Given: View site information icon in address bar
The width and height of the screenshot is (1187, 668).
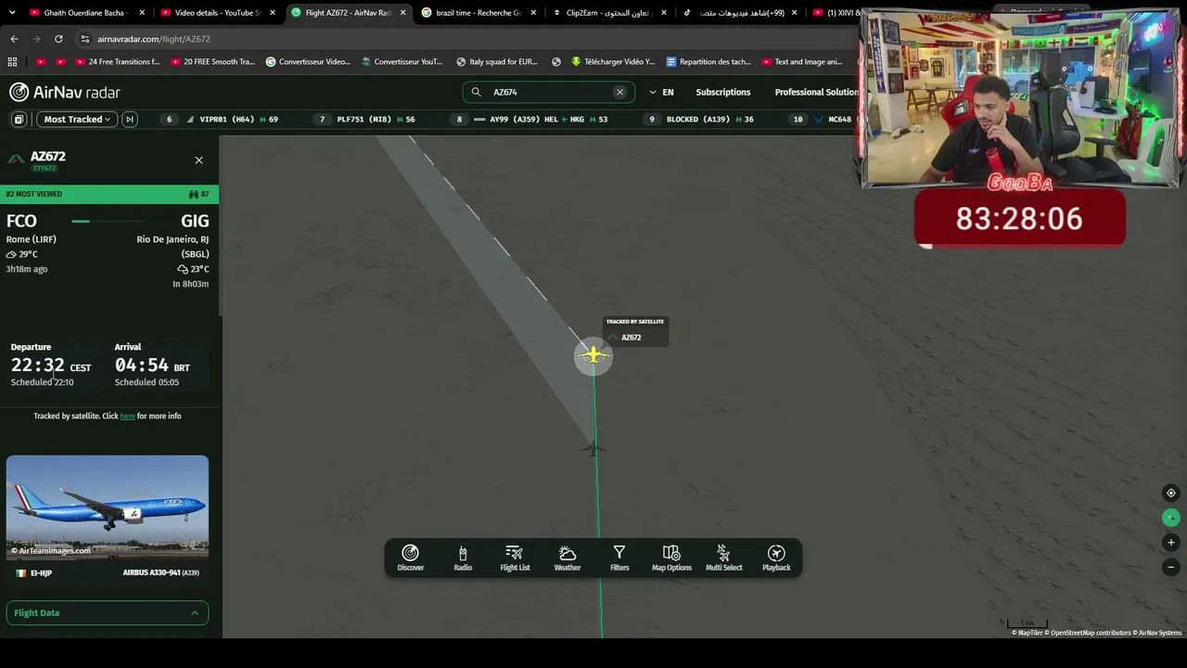Looking at the screenshot, I should (85, 39).
